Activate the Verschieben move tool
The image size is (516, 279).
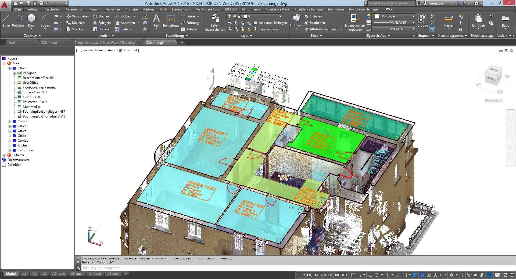78,16
